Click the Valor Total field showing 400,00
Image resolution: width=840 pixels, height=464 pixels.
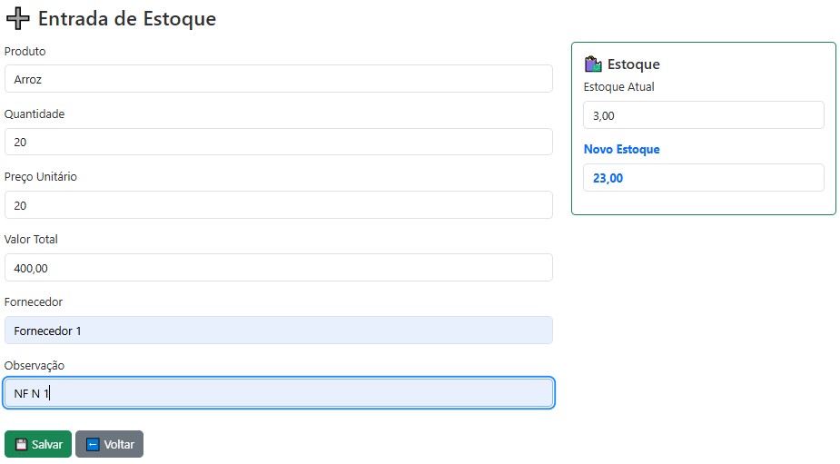click(x=278, y=268)
